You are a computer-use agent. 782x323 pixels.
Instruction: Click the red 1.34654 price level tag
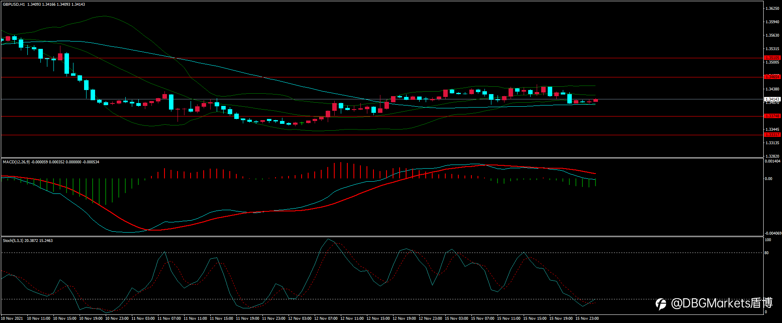(x=772, y=77)
